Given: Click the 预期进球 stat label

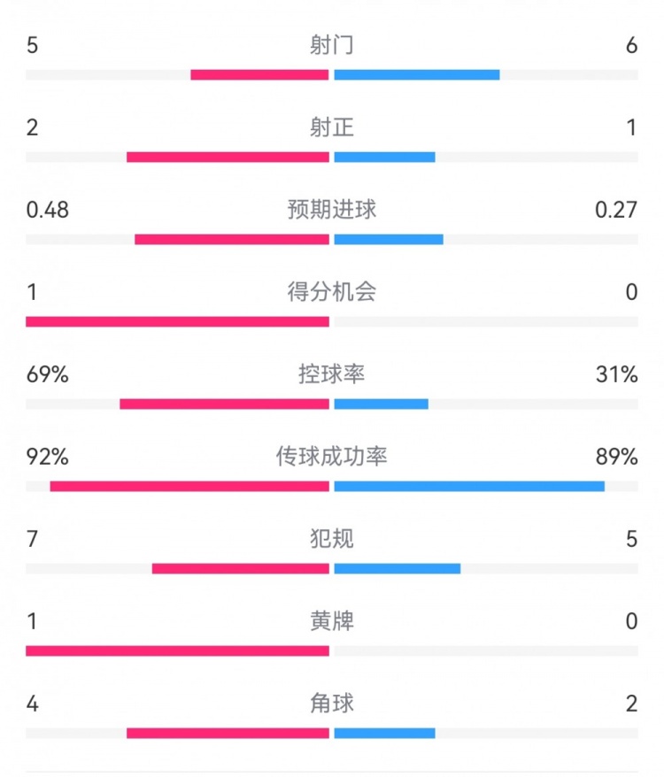Looking at the screenshot, I should [332, 210].
